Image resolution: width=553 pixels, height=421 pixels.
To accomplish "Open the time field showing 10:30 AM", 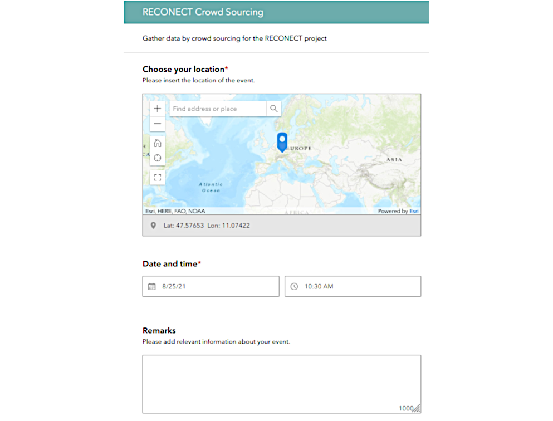I will tap(353, 286).
